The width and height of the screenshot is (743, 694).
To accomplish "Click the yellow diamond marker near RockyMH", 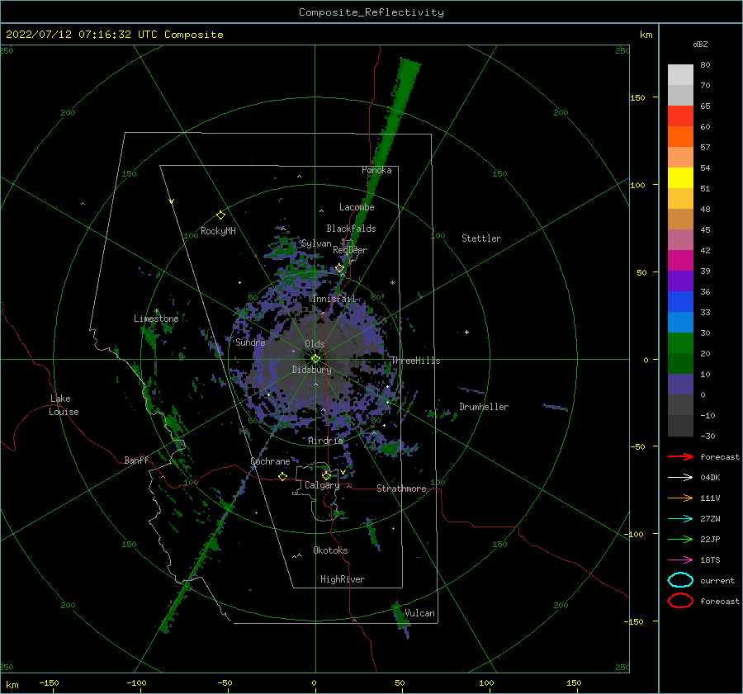I will (220, 215).
